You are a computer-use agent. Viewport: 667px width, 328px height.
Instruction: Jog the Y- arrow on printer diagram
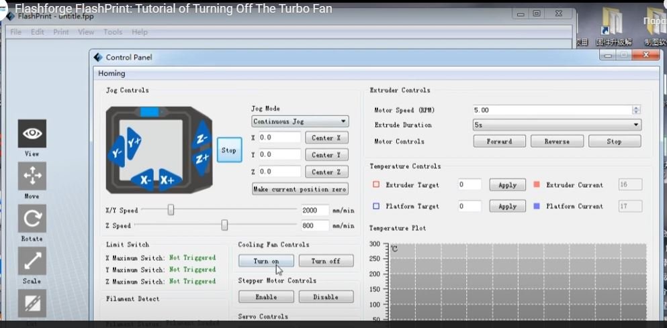coord(117,151)
